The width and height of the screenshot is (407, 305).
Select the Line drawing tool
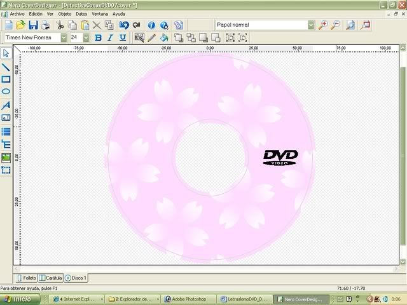click(x=6, y=66)
